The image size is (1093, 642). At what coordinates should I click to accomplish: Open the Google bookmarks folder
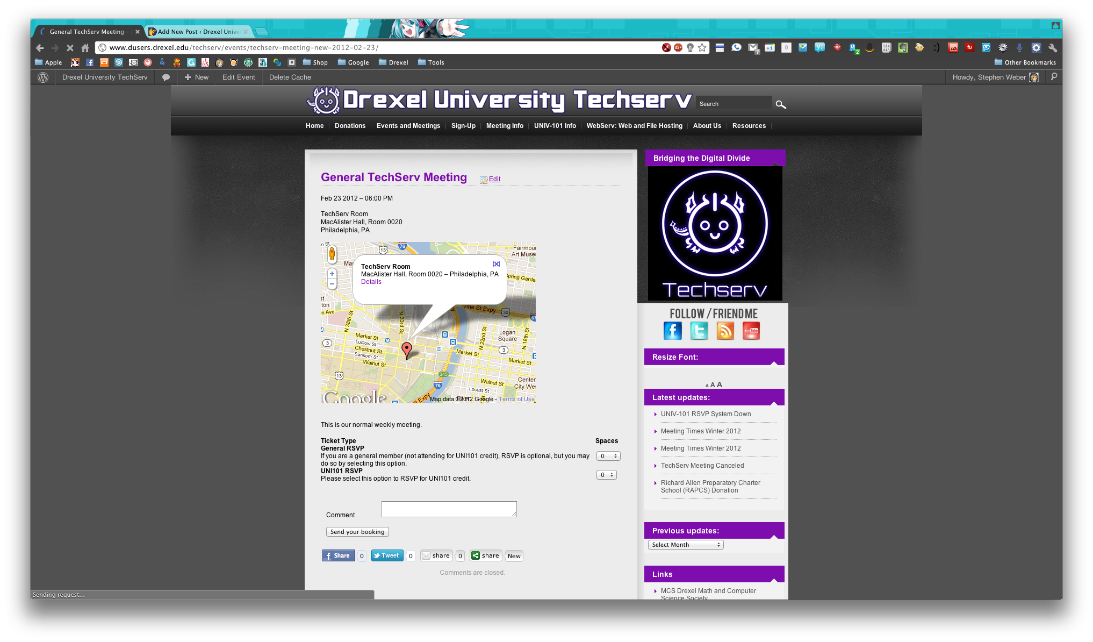pos(353,62)
